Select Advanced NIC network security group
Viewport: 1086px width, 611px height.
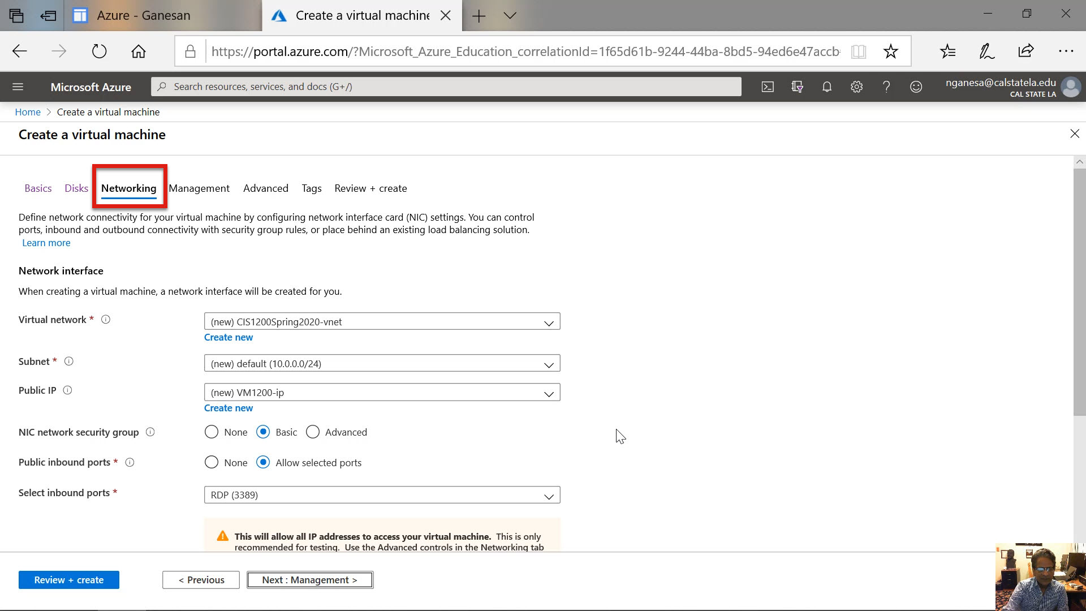coord(313,432)
